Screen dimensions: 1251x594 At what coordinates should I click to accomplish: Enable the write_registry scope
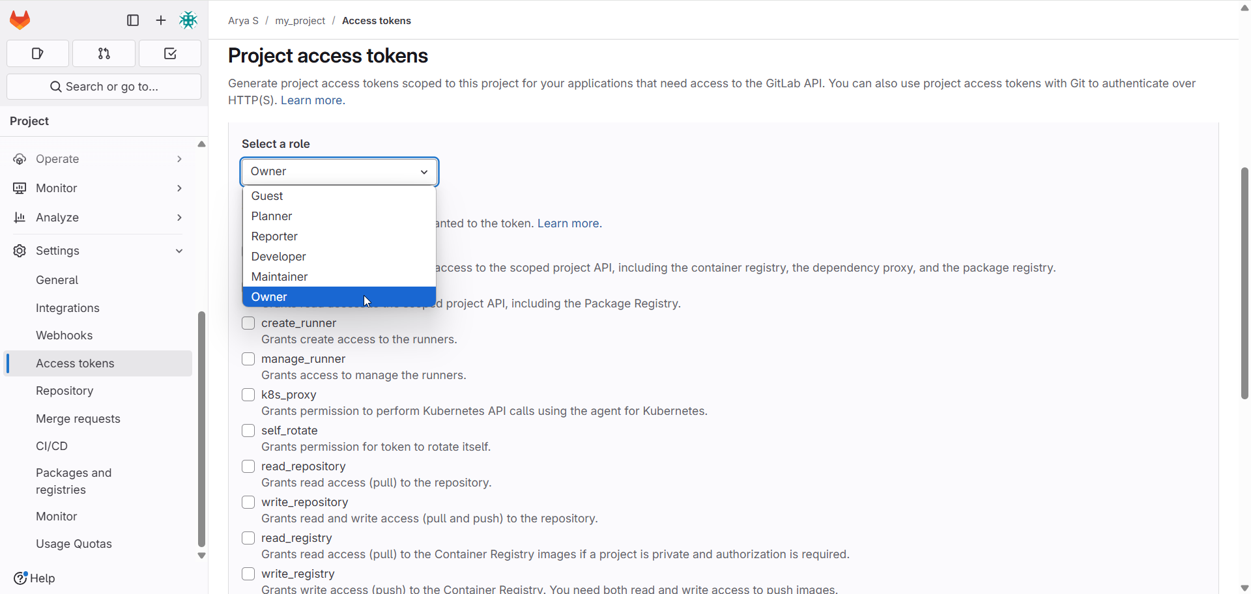tap(248, 574)
